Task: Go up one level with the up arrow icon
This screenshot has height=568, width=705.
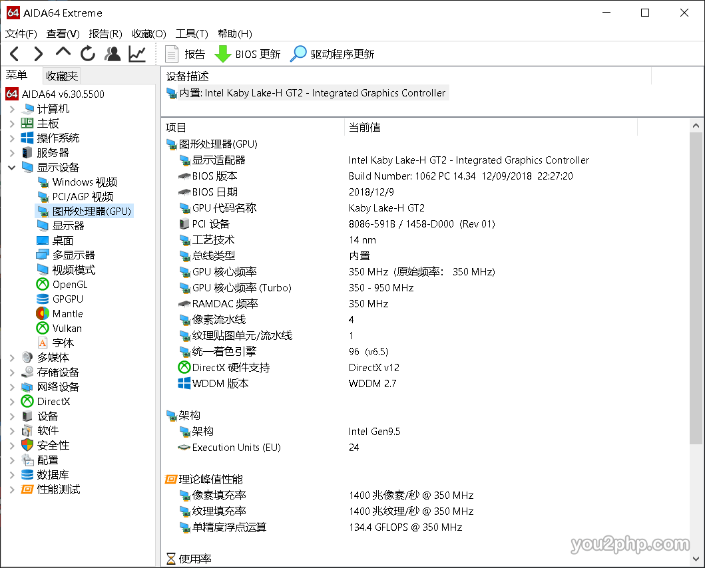Action: coord(63,52)
